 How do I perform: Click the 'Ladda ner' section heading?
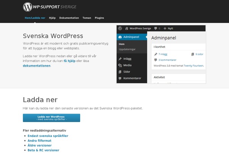(x=40, y=100)
